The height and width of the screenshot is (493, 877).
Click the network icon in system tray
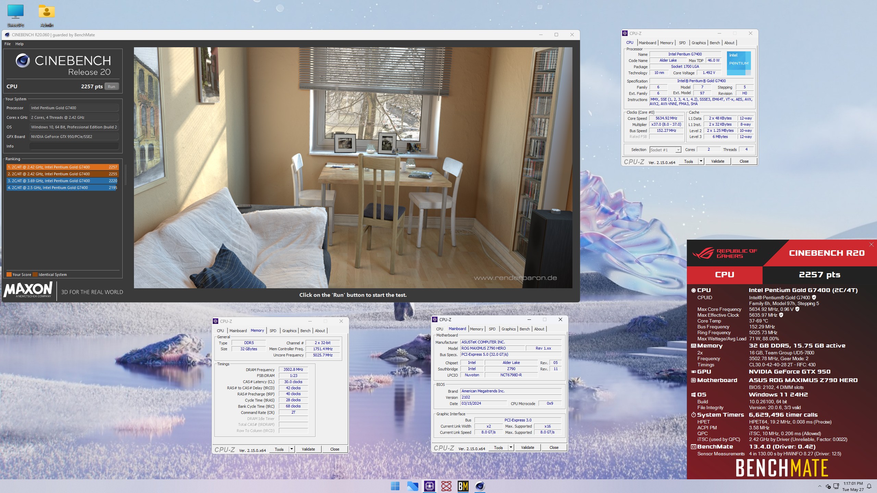coord(836,486)
